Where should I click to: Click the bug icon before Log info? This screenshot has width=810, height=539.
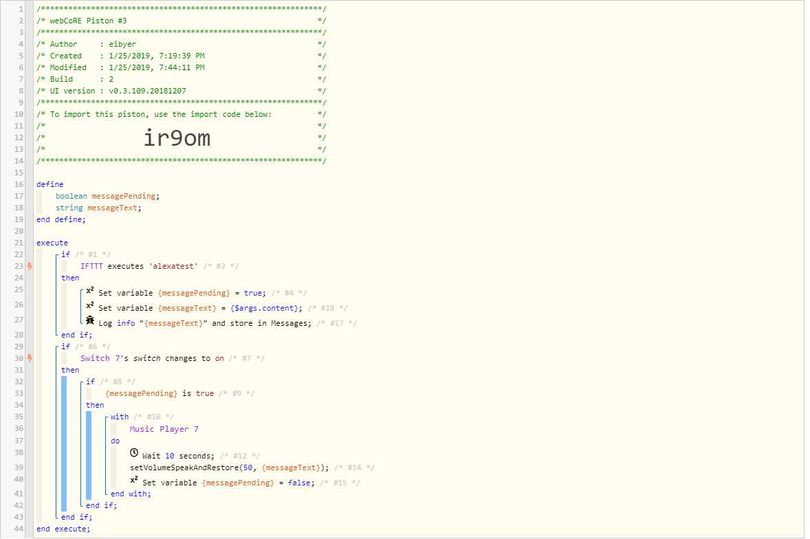click(90, 320)
